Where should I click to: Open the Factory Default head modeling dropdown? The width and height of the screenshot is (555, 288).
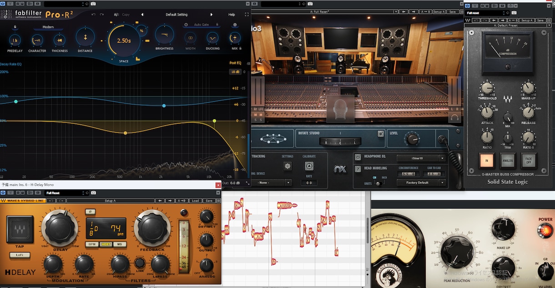click(x=421, y=182)
